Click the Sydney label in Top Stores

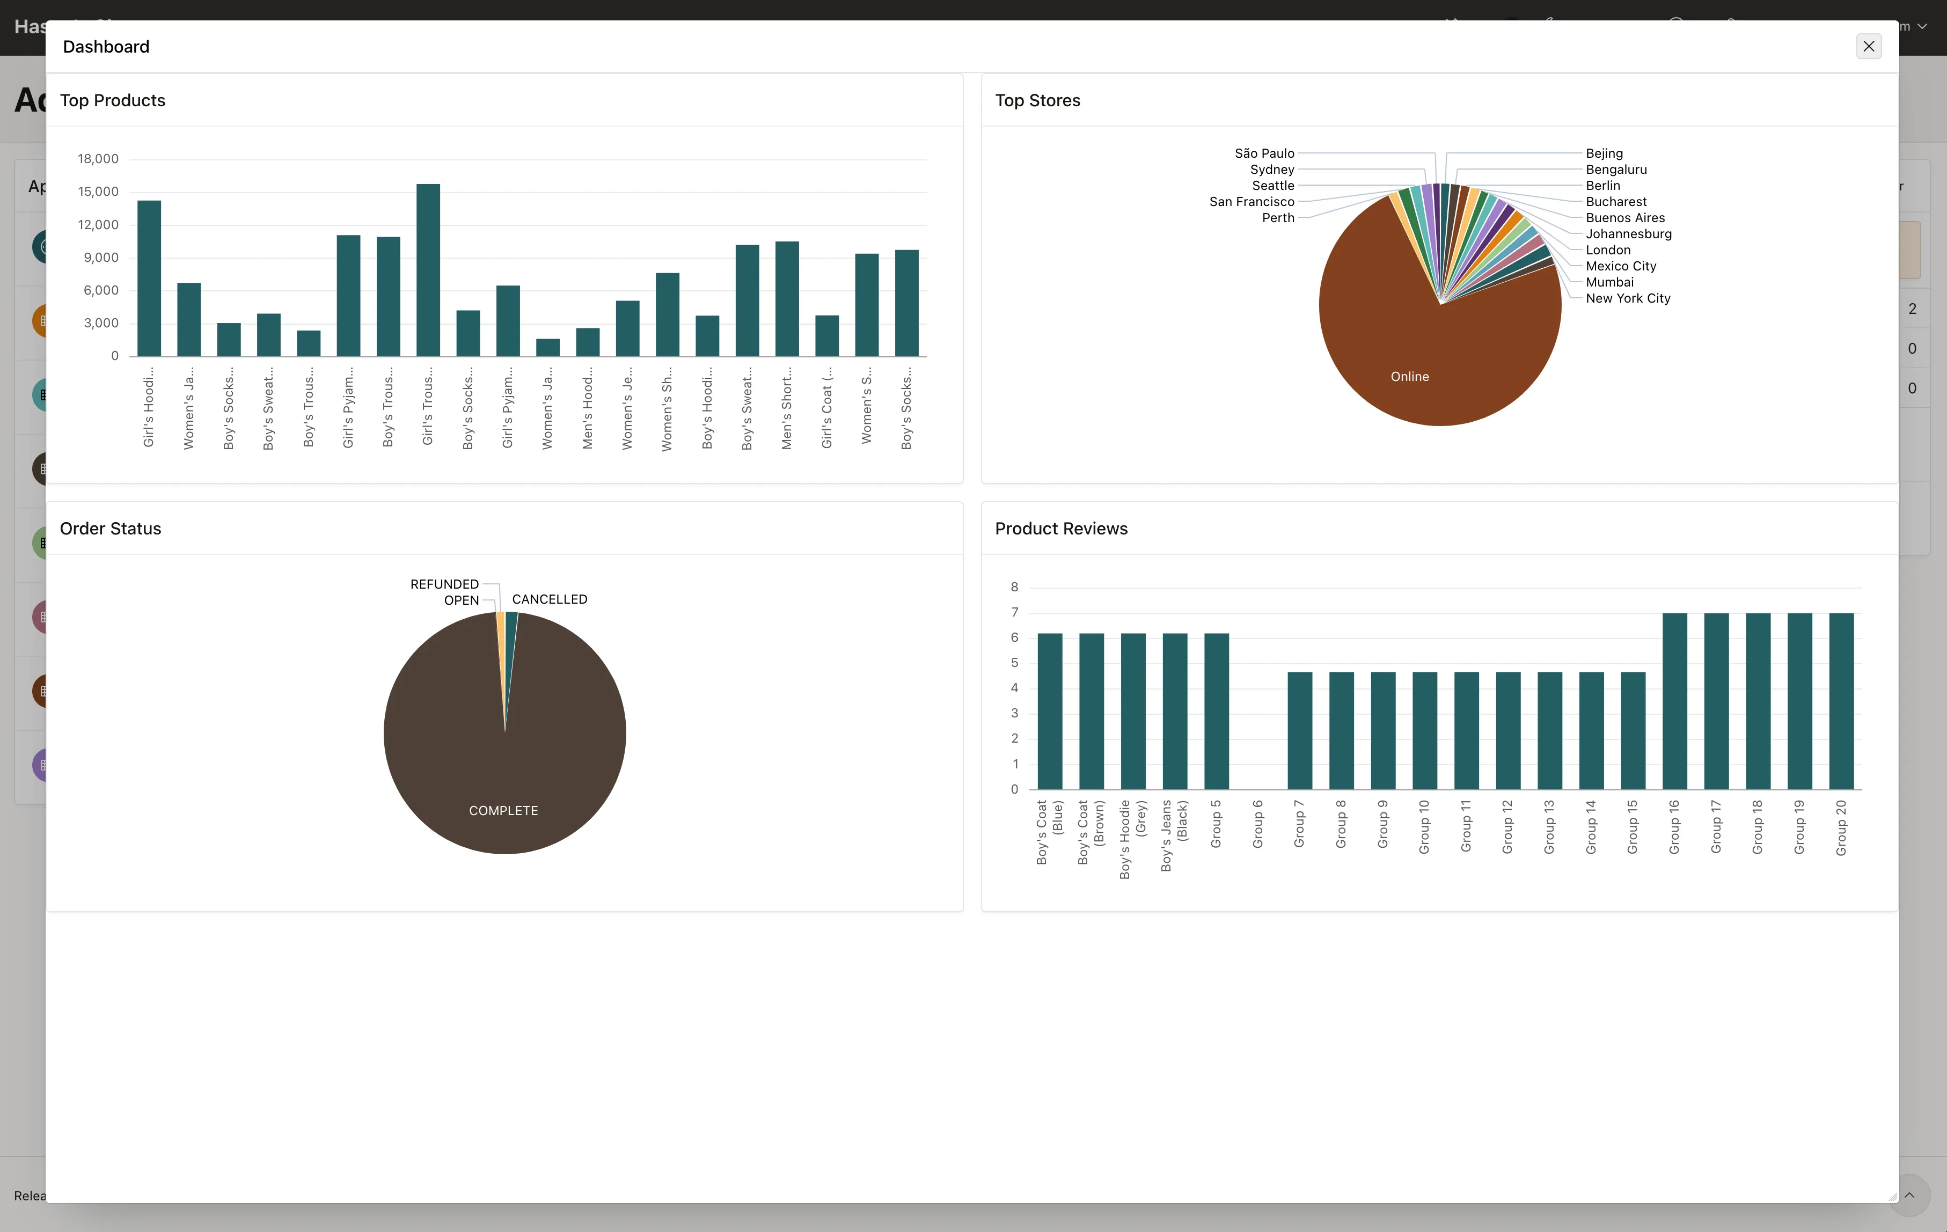1272,169
